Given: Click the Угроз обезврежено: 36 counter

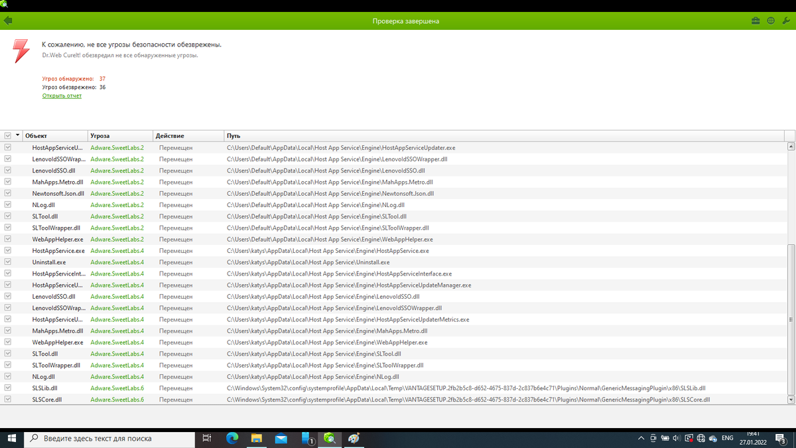Looking at the screenshot, I should click(x=74, y=87).
